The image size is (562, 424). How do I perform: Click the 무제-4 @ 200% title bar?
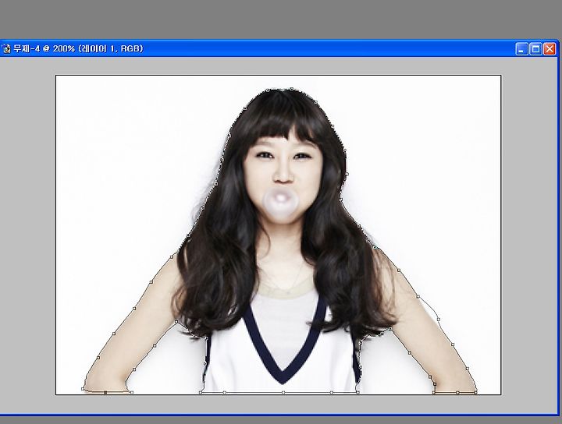pos(279,48)
